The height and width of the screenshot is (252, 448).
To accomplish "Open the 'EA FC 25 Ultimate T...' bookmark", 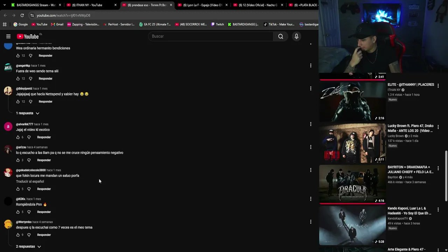I will (155, 24).
